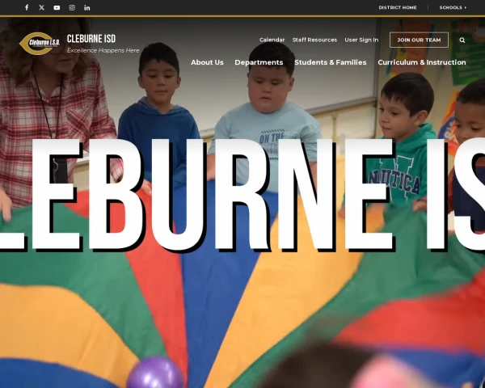Open the Calendar link
This screenshot has width=485, height=388.
point(272,40)
